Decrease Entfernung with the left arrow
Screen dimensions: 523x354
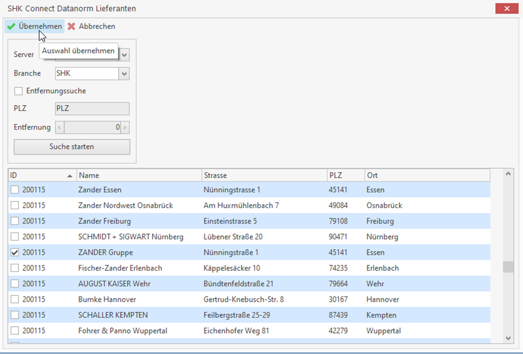(59, 128)
